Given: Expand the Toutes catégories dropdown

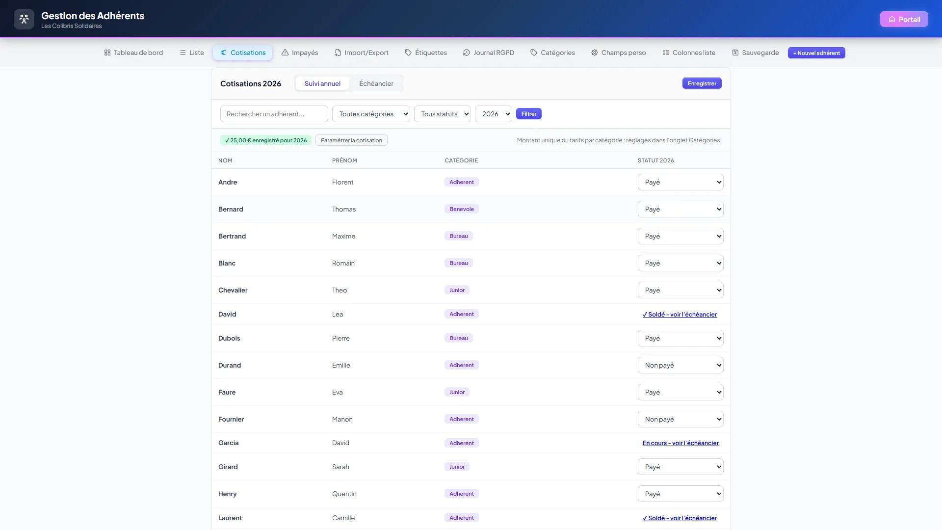Looking at the screenshot, I should tap(371, 114).
